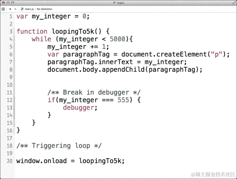This screenshot has width=237, height=179.
Task: Place cursor on loopingTo5k in line 3
Action: point(73,31)
